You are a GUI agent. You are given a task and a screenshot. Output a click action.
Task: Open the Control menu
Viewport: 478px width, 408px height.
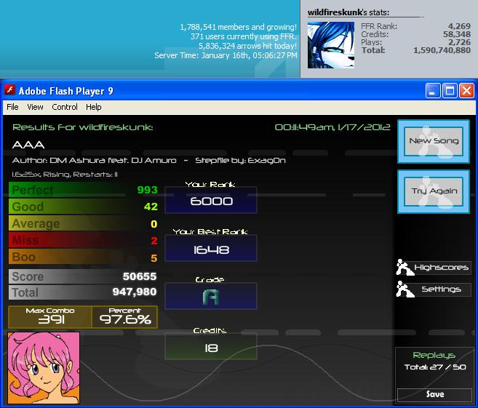pyautogui.click(x=65, y=107)
